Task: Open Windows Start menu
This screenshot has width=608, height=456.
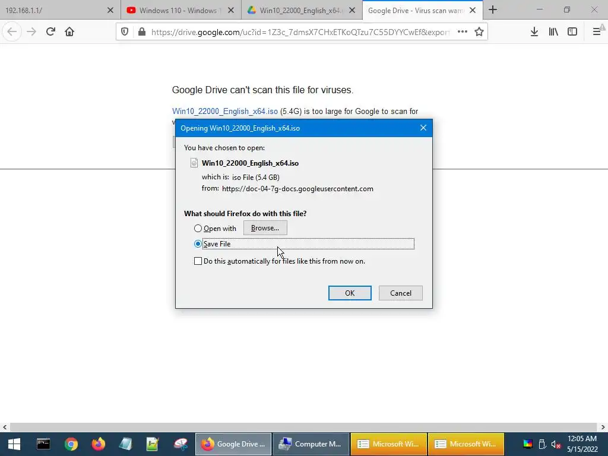Action: point(14,444)
